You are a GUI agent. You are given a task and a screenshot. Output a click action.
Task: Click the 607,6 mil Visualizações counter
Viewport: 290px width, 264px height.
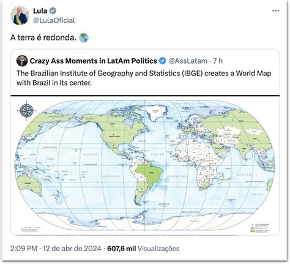point(143,249)
